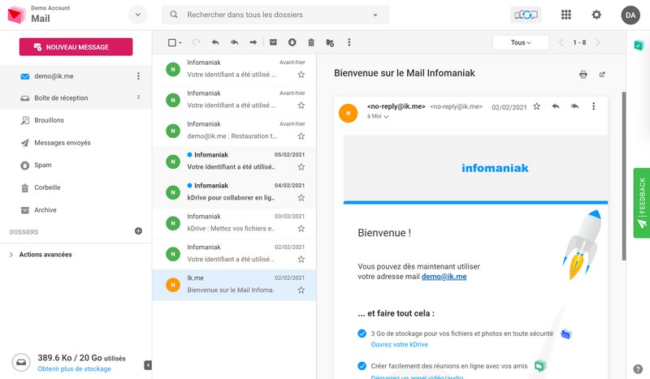Click Obtenir plus de stockage link
Screen dimensions: 650x379
point(74,368)
